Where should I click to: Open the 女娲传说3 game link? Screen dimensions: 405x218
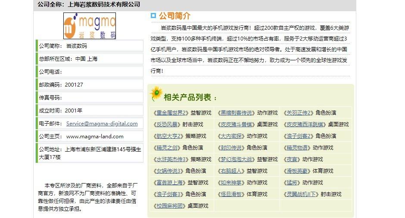click(x=168, y=171)
